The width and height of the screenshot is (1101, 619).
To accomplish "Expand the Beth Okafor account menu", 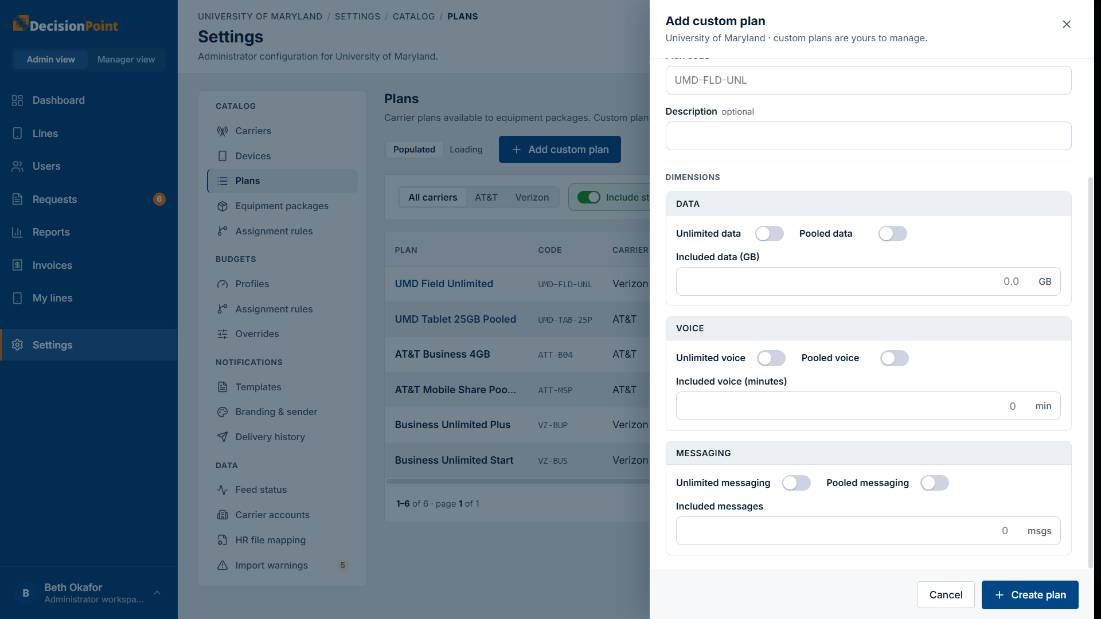I will click(x=88, y=593).
